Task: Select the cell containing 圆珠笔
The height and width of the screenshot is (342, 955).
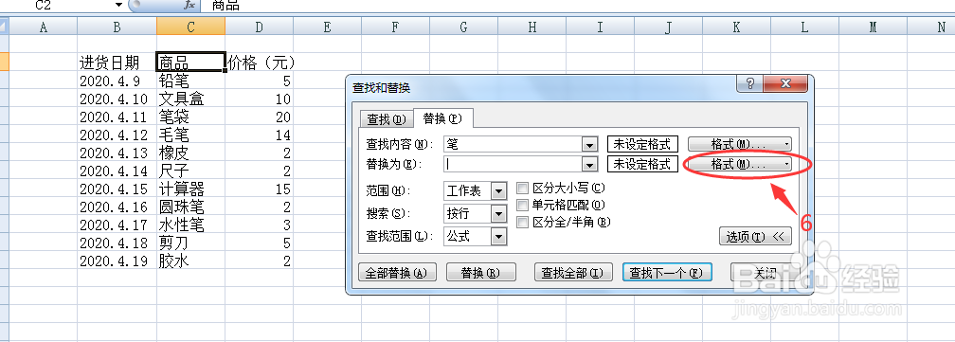Action: point(190,207)
